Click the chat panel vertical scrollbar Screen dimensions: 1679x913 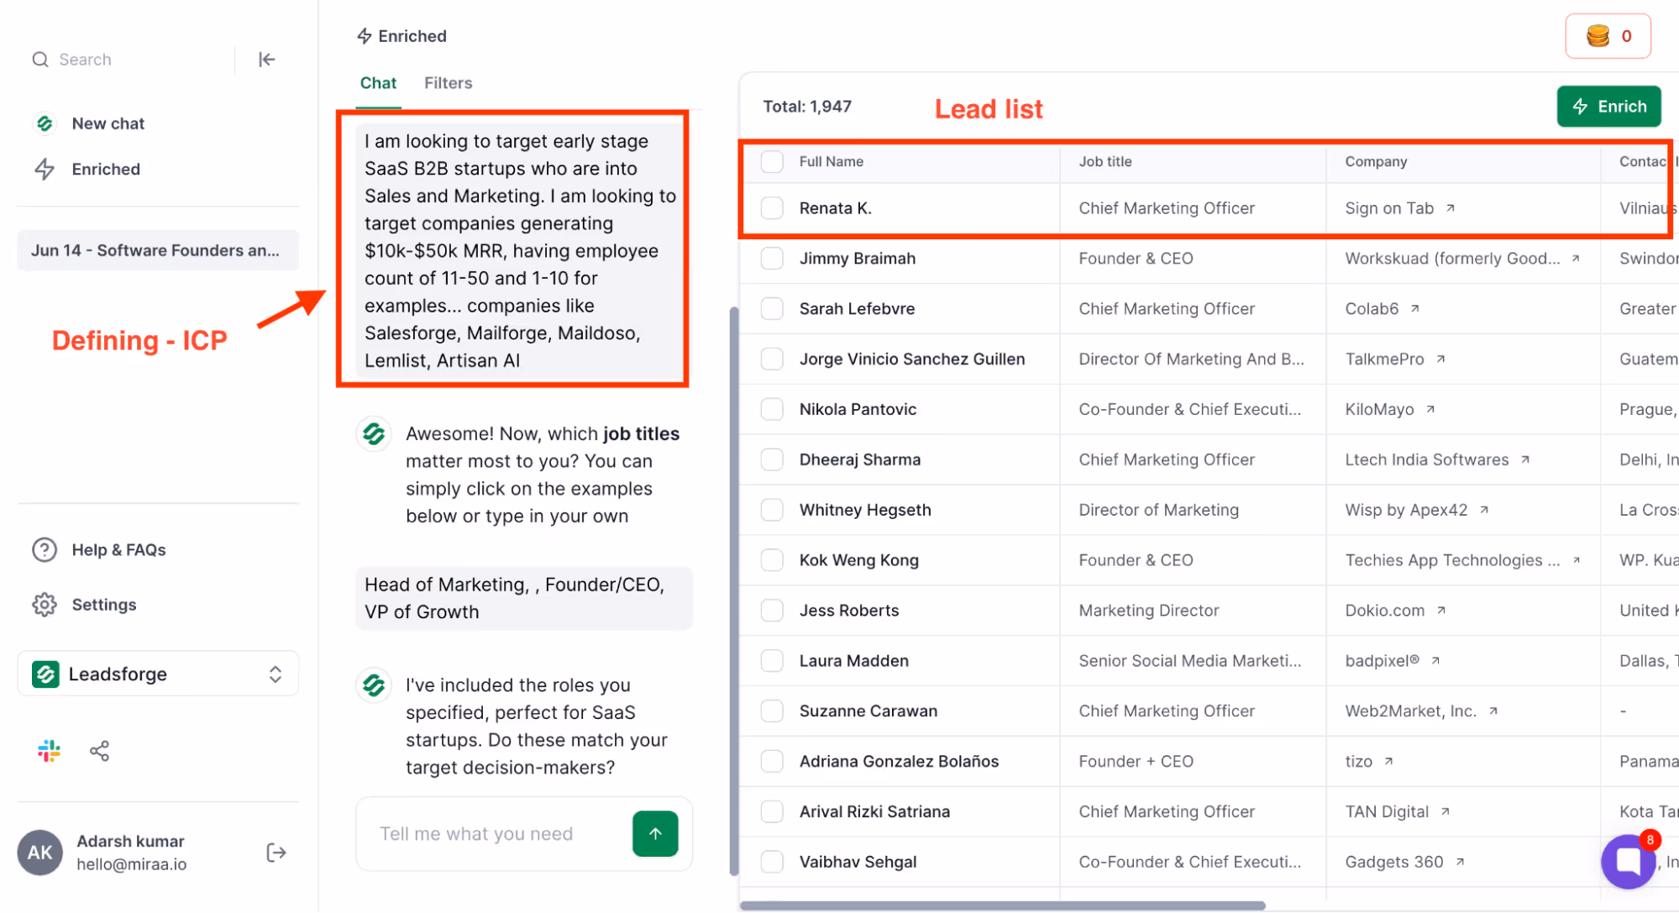point(734,591)
